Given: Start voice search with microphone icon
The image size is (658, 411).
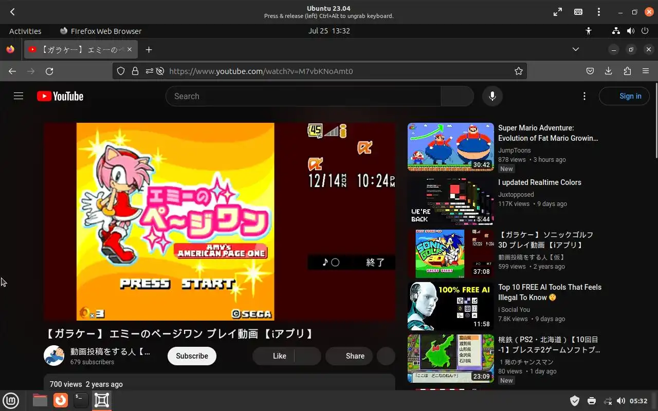Looking at the screenshot, I should [492, 96].
